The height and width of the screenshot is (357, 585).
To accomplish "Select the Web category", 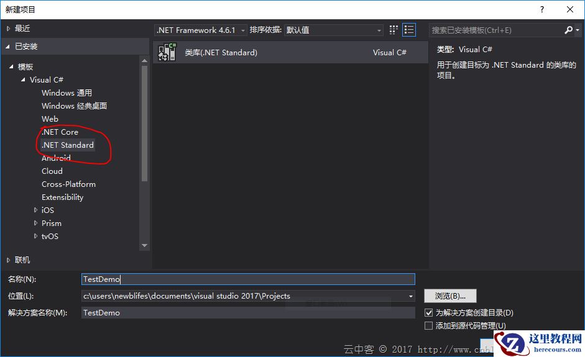I will 50,119.
